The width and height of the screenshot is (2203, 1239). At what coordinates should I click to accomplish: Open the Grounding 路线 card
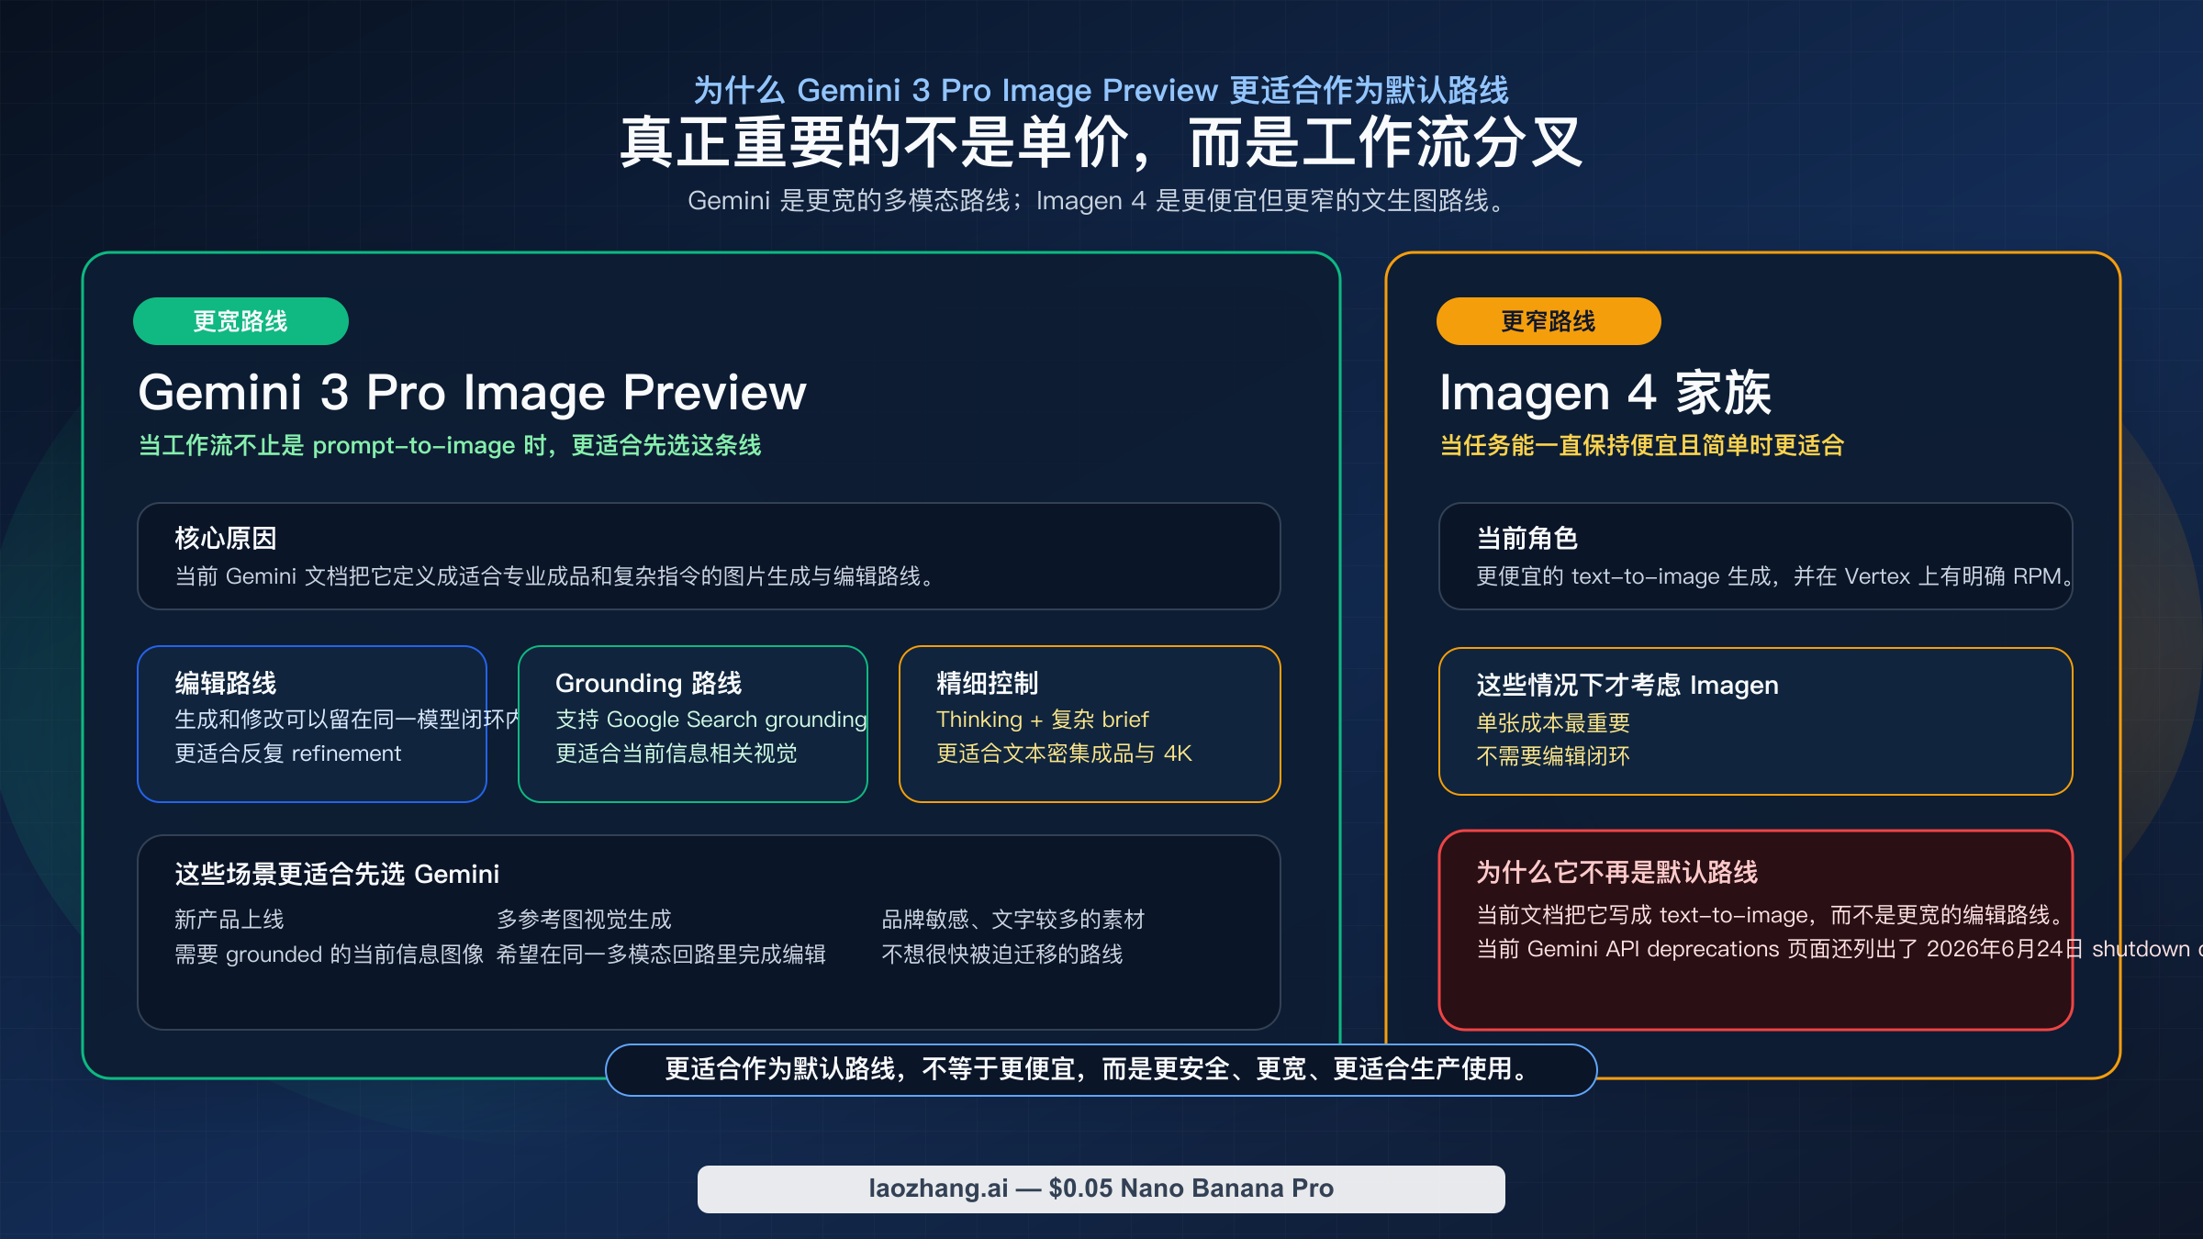click(x=692, y=723)
